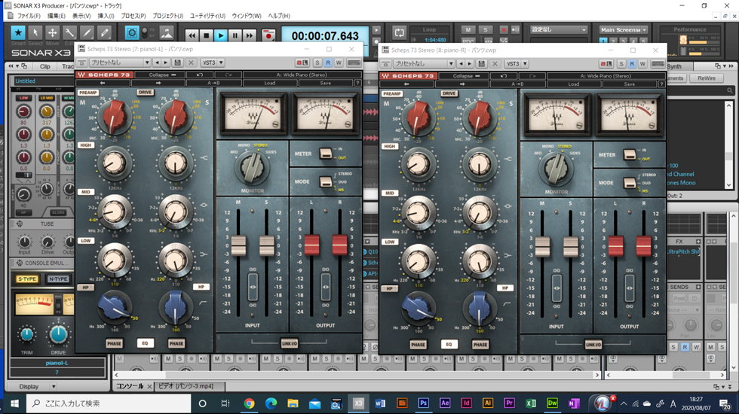Click the Record transport button

(268, 35)
